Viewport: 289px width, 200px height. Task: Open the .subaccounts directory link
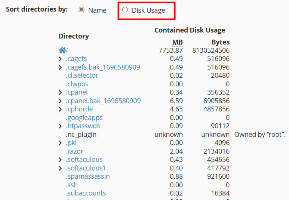(86, 193)
